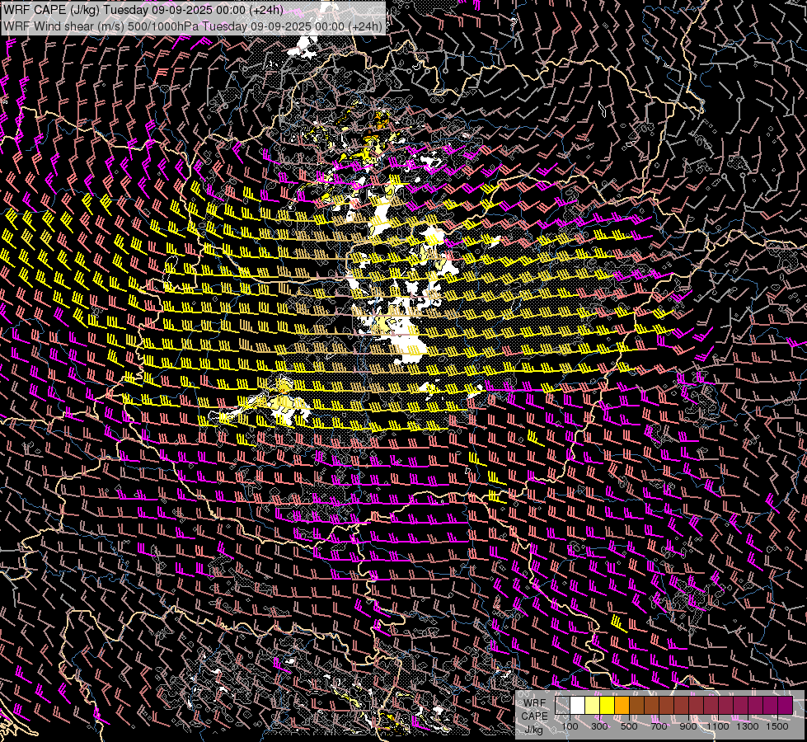Select the bright yellow 300 J/kg swatch

[608, 705]
